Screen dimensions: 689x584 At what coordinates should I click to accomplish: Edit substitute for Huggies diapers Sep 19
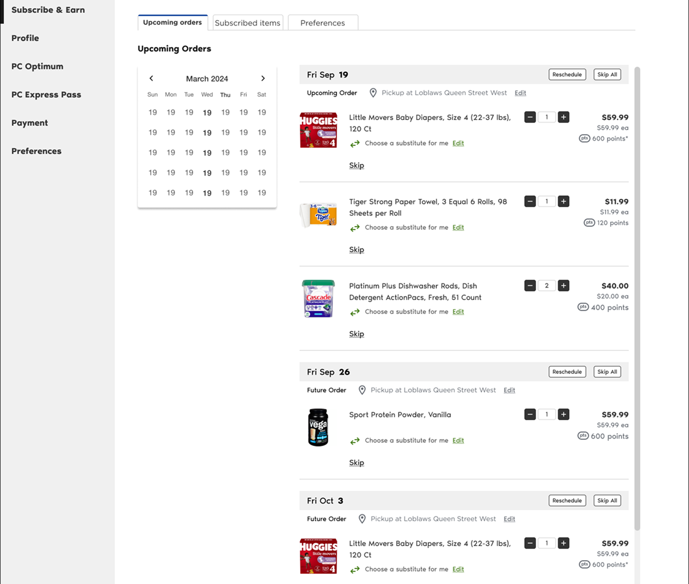coord(458,143)
